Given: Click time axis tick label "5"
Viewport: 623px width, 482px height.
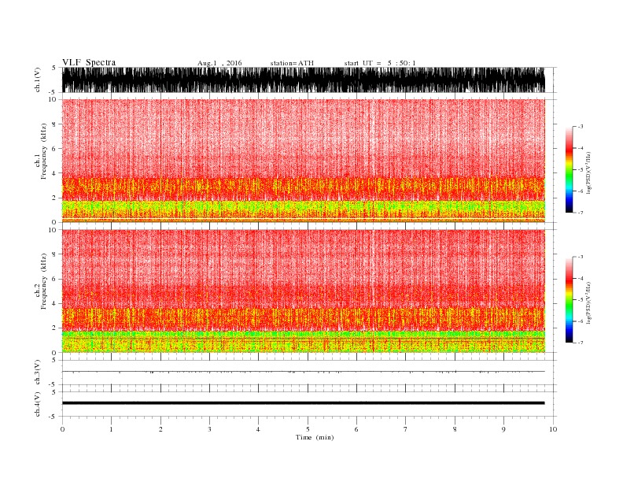Looking at the screenshot, I should (x=308, y=429).
